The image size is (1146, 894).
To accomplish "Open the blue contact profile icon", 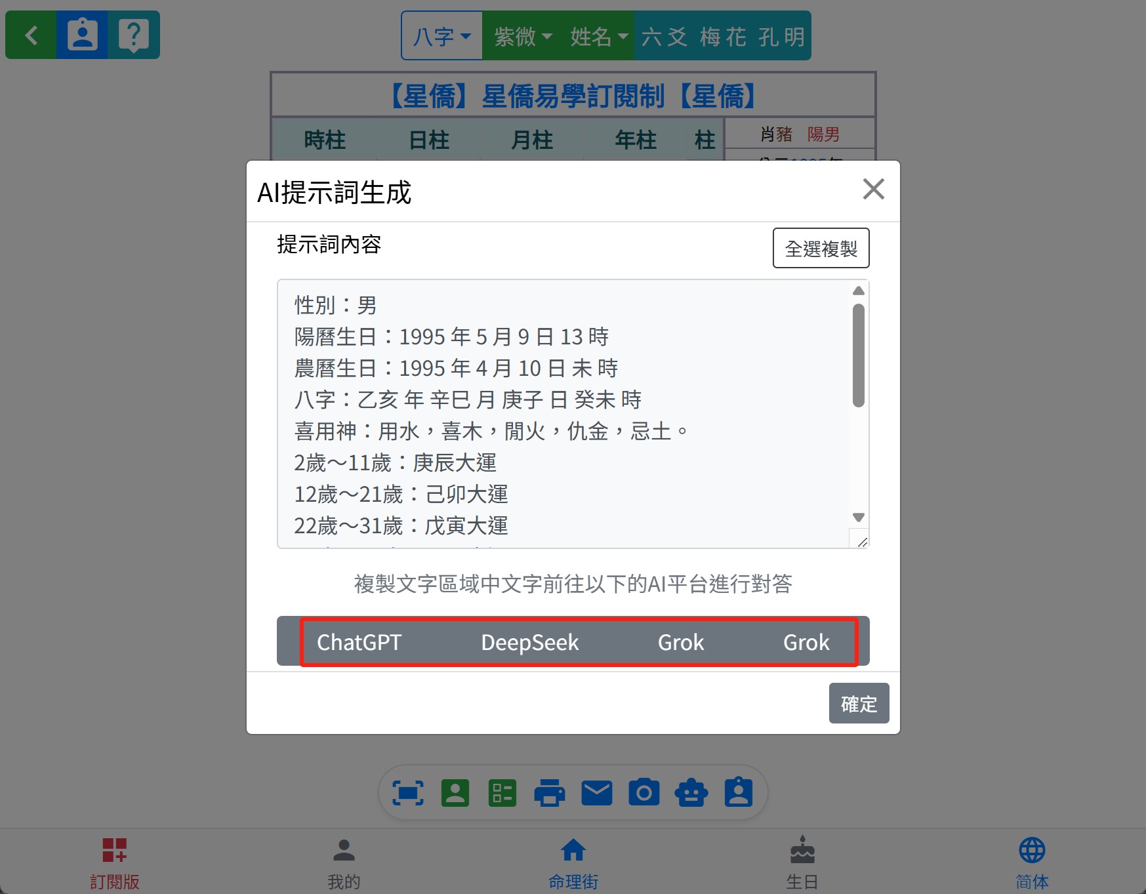I will click(x=82, y=35).
